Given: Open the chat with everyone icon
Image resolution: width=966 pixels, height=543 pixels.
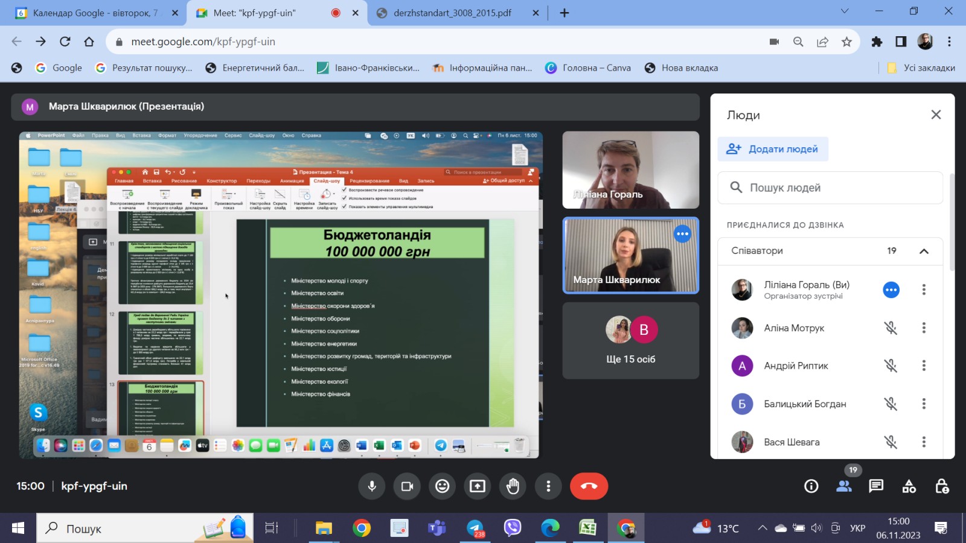Looking at the screenshot, I should 876,486.
